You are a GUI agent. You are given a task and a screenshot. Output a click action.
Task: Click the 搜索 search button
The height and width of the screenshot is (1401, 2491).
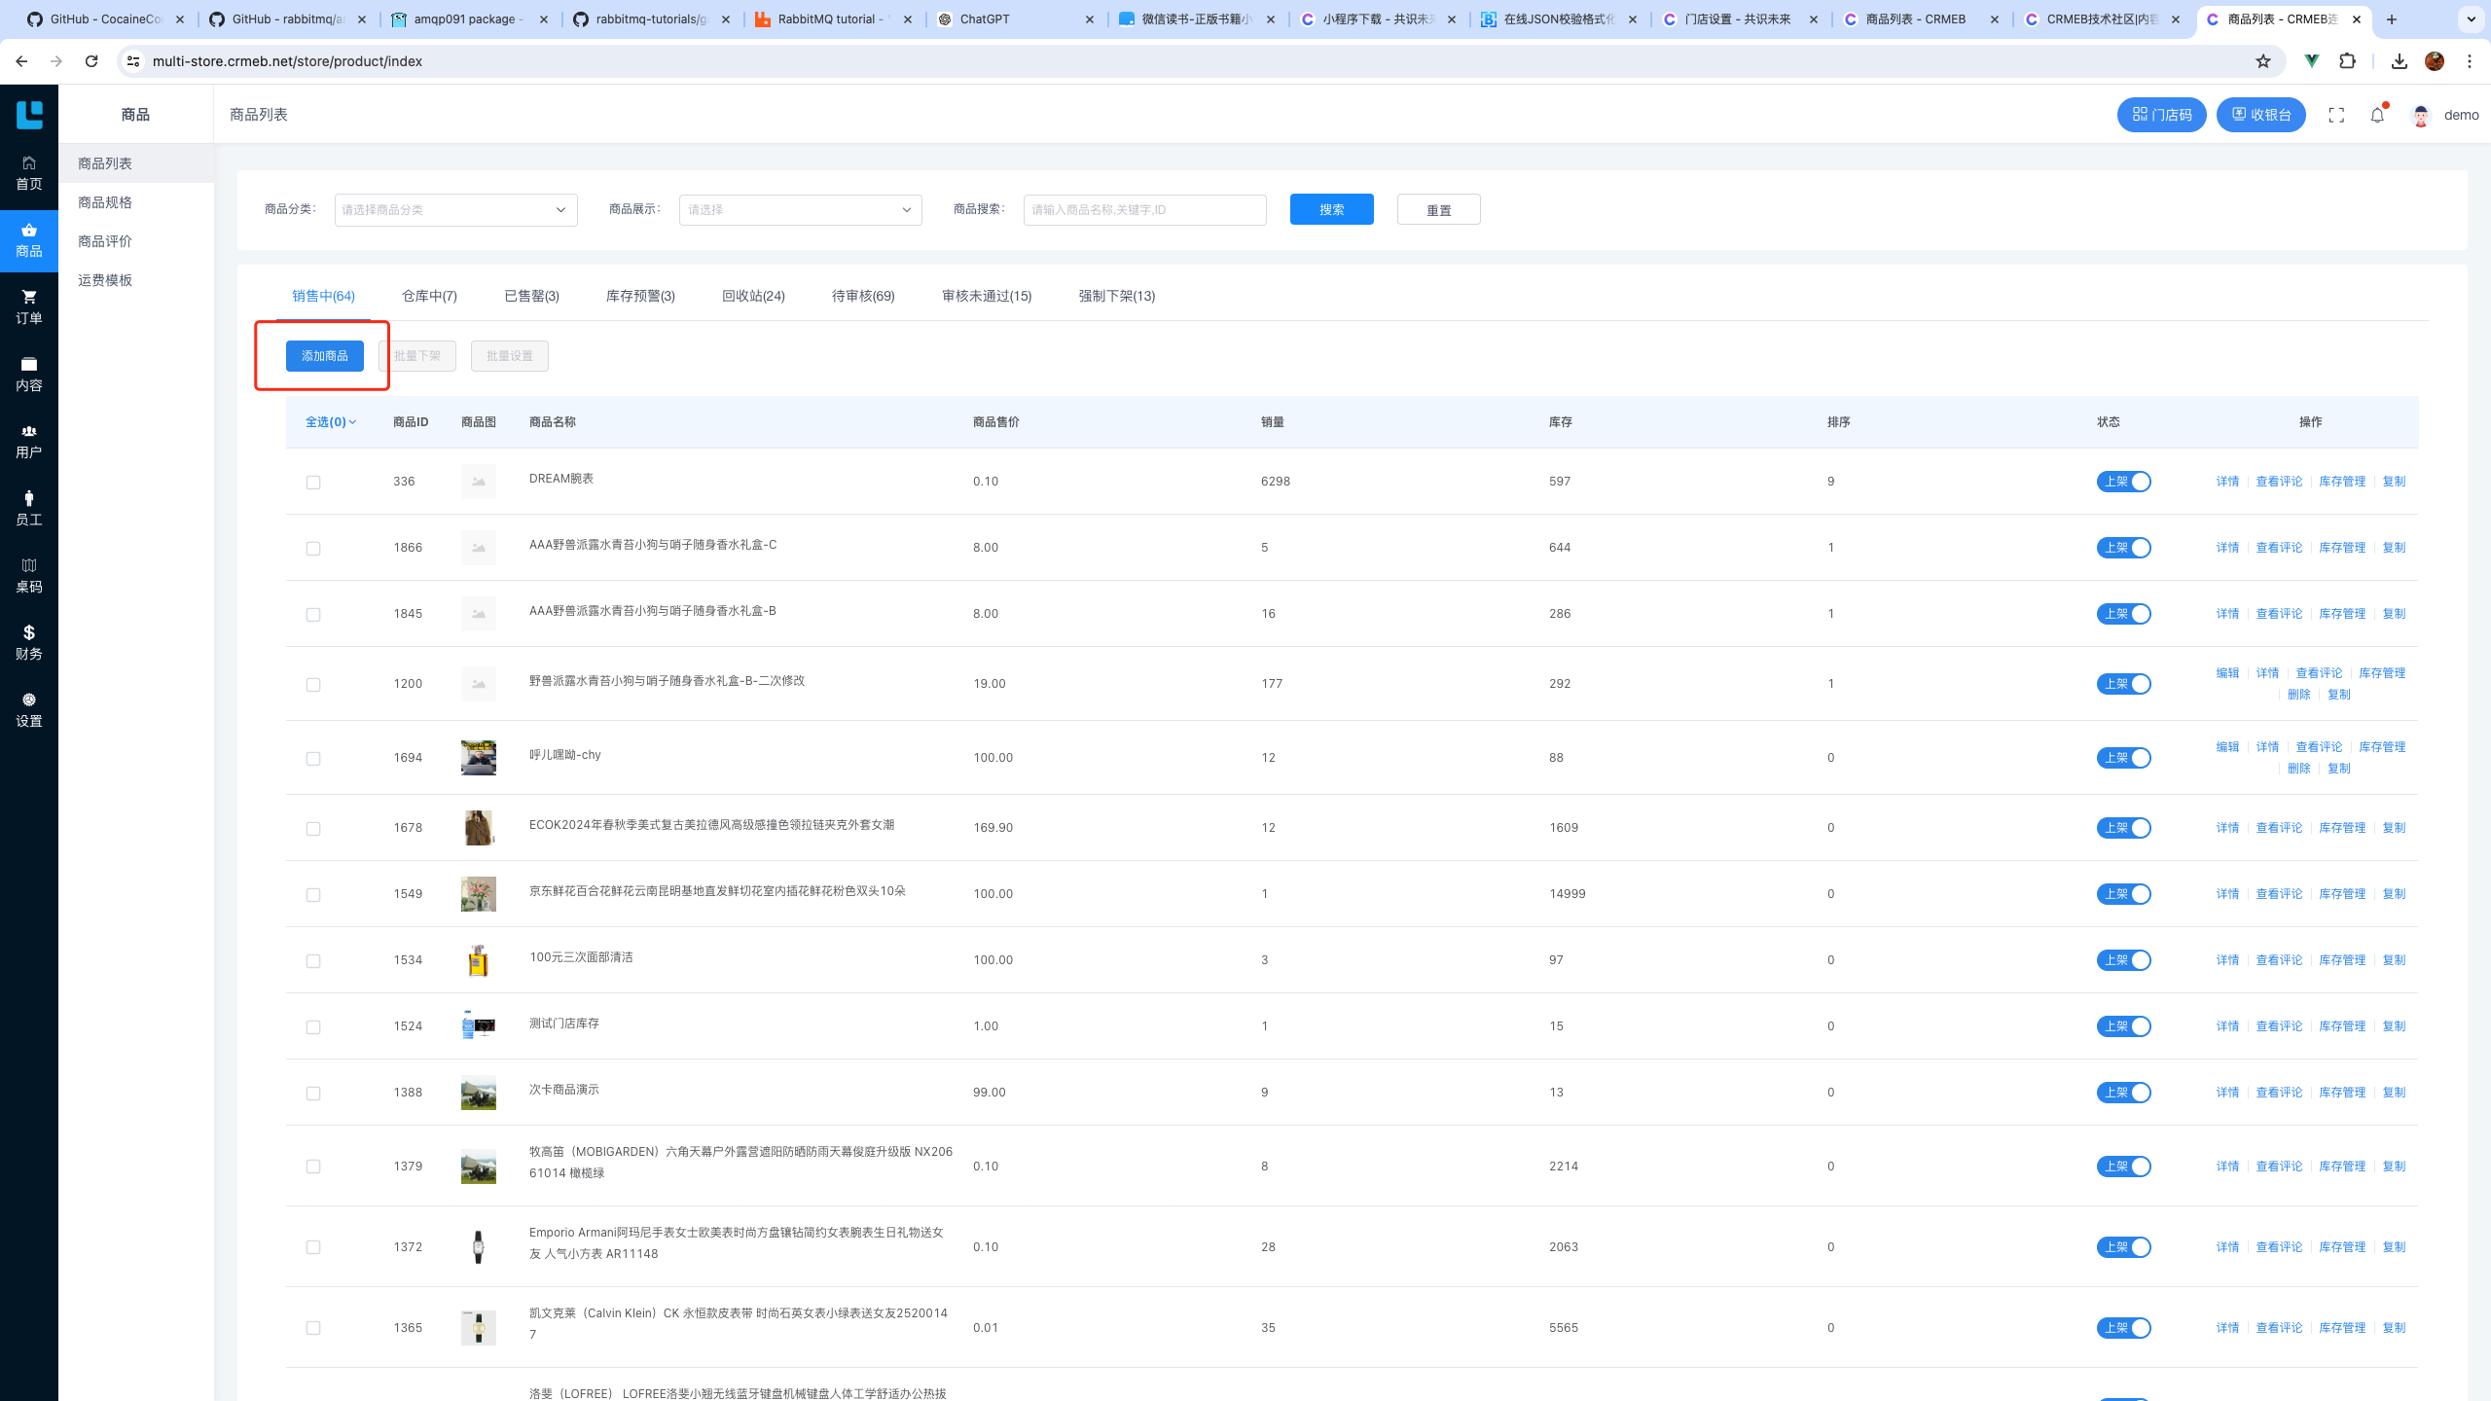coord(1332,210)
